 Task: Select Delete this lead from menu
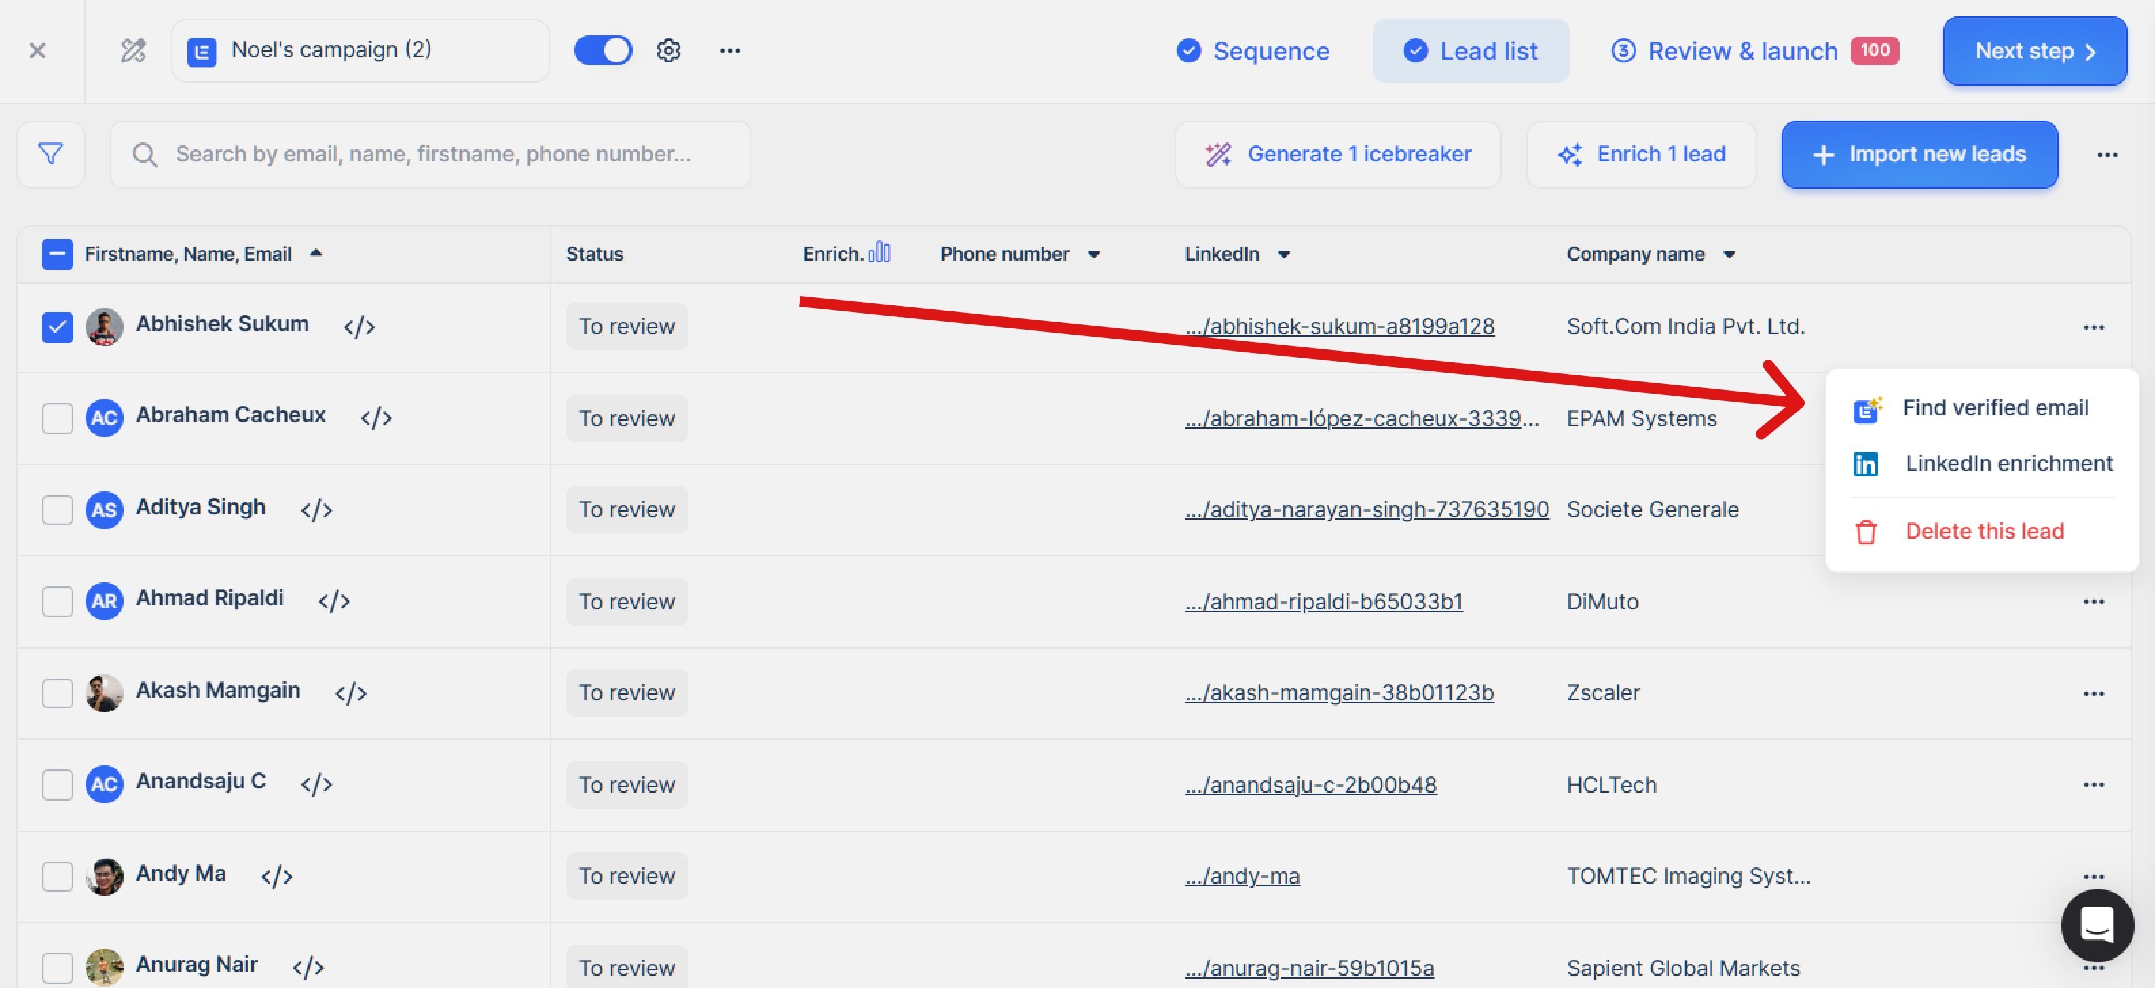pyautogui.click(x=1983, y=531)
